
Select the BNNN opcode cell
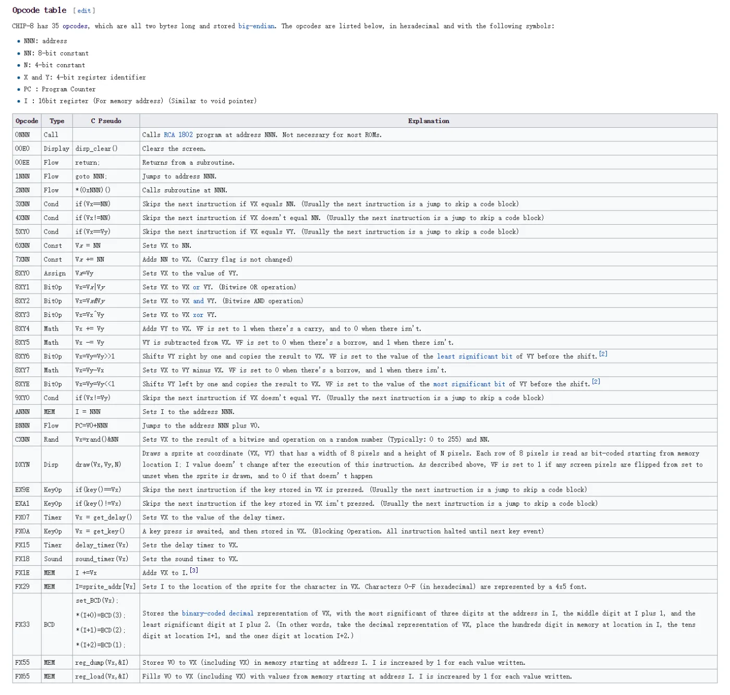pyautogui.click(x=27, y=425)
